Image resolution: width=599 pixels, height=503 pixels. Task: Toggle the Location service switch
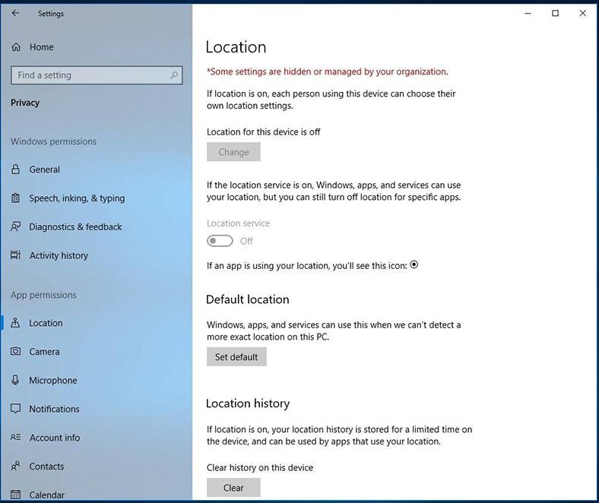[x=220, y=241]
